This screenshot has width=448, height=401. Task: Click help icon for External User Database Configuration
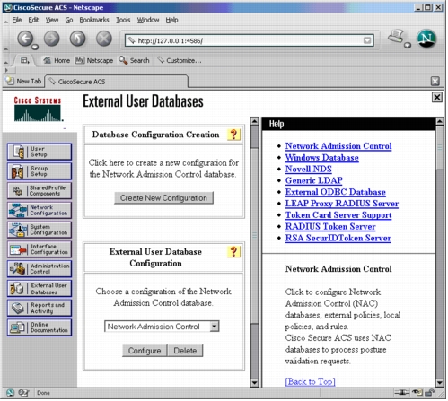pyautogui.click(x=233, y=252)
